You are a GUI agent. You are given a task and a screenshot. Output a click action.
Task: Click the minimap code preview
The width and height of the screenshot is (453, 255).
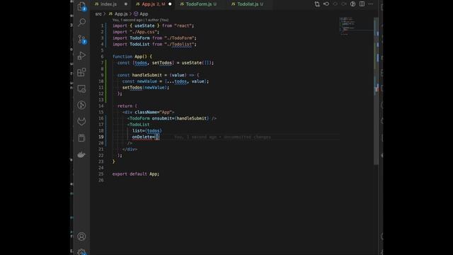(348, 25)
